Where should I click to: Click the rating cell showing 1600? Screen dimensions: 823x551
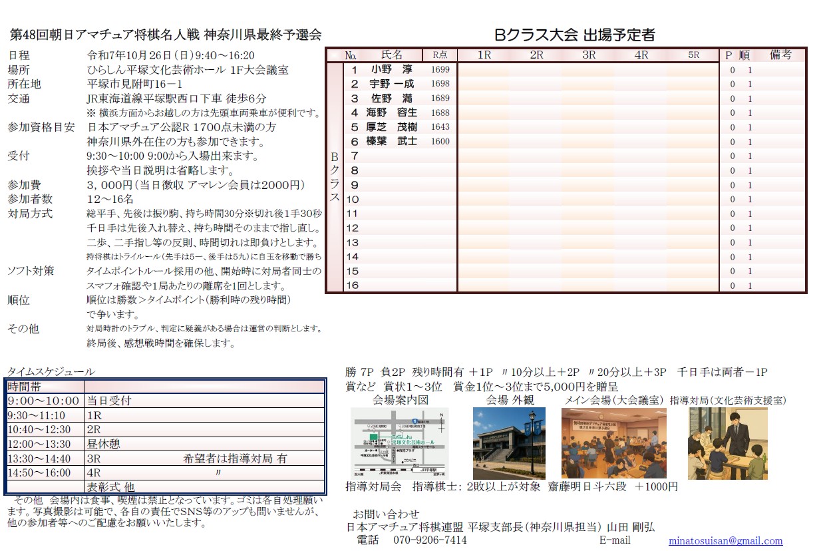(x=440, y=142)
